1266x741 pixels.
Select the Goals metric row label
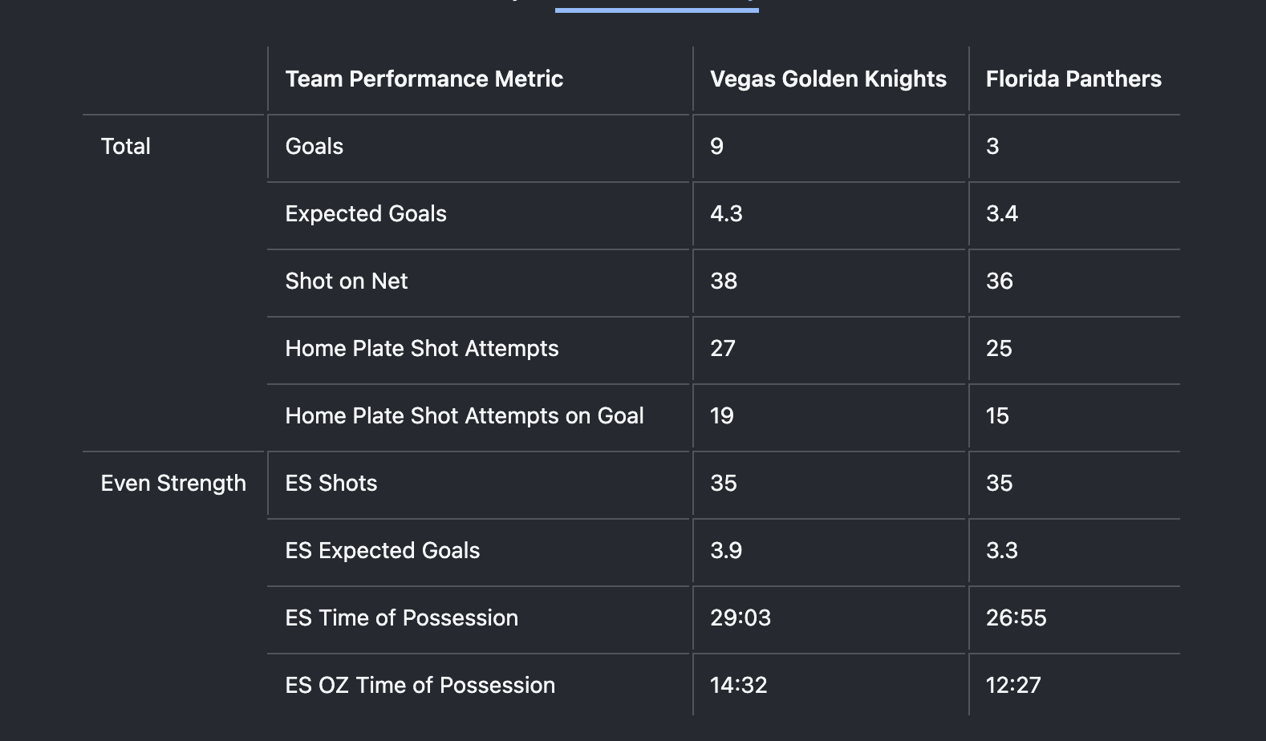pos(314,146)
